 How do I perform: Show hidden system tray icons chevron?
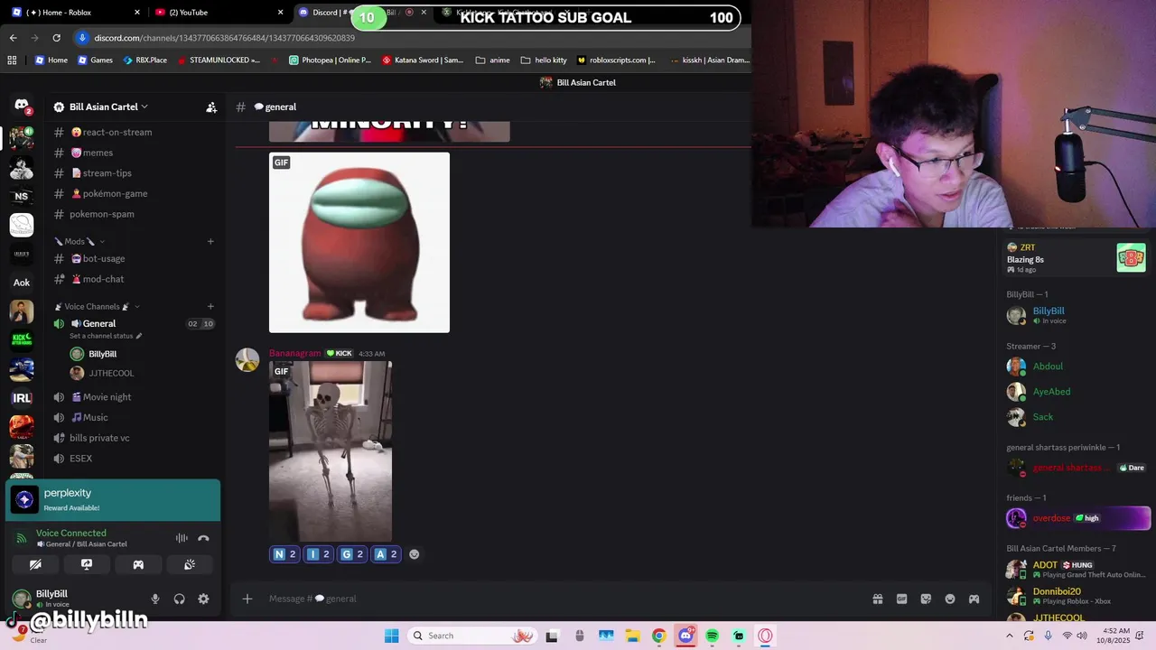point(1010,636)
